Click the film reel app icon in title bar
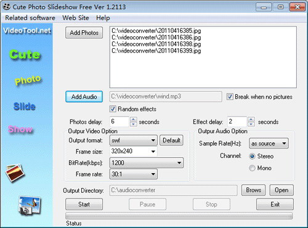This screenshot has width=308, height=228. (6, 7)
